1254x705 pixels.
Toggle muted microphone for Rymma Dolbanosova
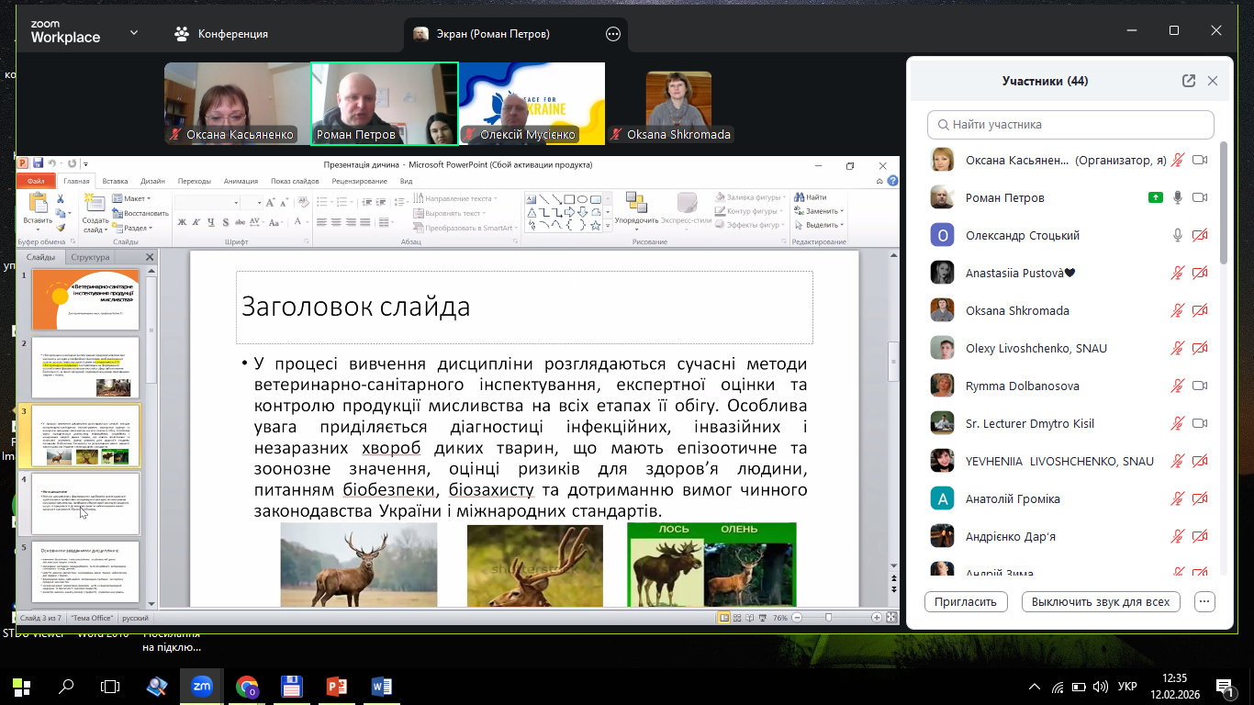tap(1178, 386)
